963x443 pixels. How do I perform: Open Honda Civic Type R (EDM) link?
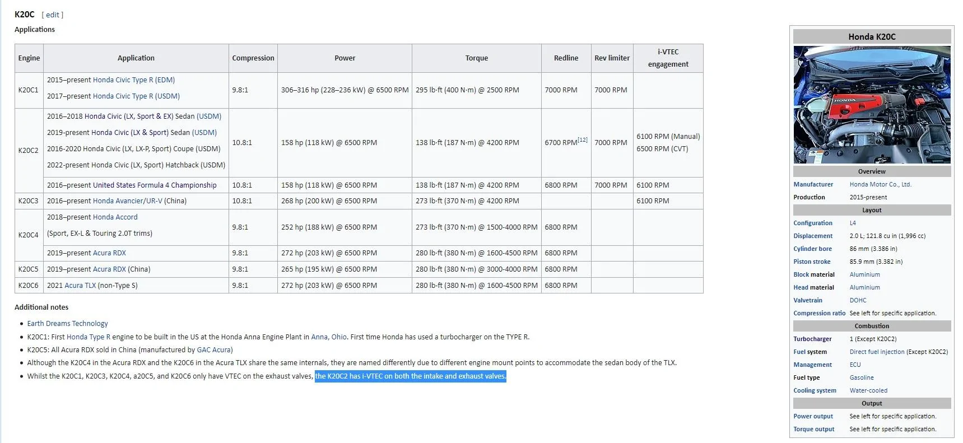133,80
